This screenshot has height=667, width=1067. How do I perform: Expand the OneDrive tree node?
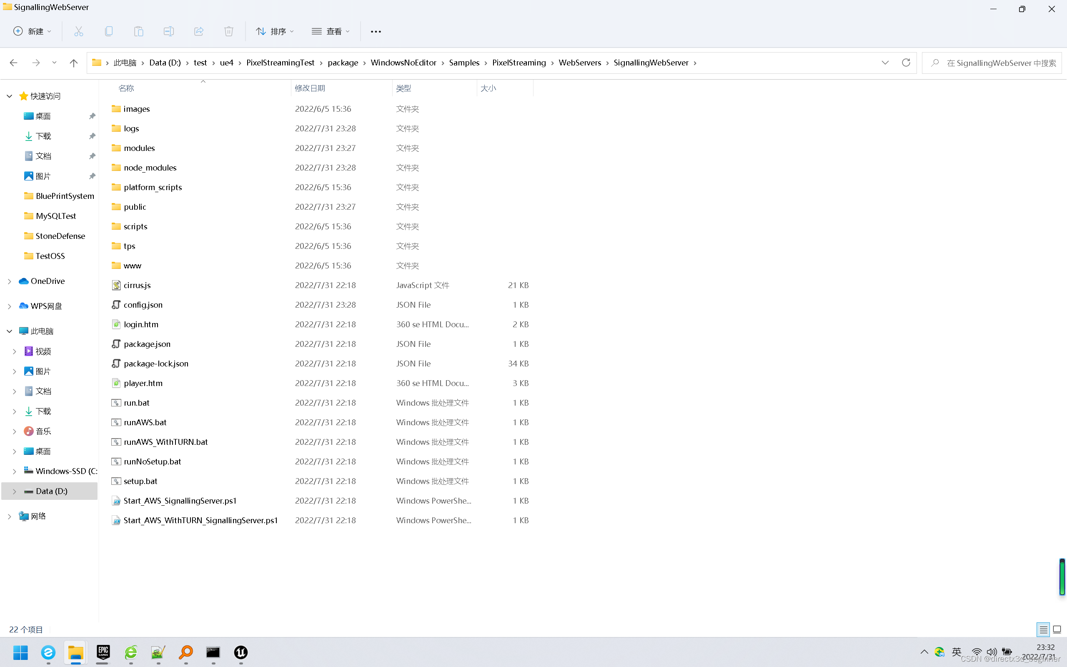pos(9,281)
